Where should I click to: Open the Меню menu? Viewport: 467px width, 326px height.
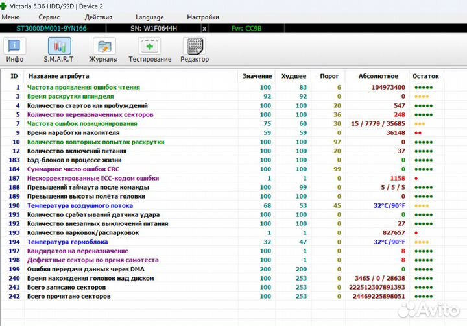[11, 17]
